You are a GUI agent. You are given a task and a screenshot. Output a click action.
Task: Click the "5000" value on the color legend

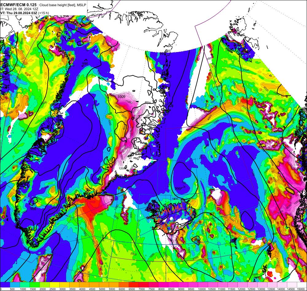[x=102, y=289]
